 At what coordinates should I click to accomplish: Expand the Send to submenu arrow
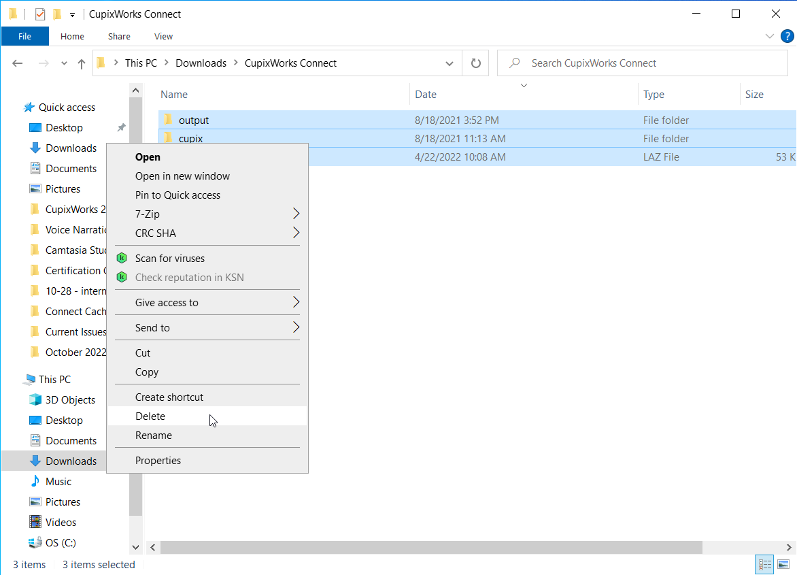tap(296, 327)
